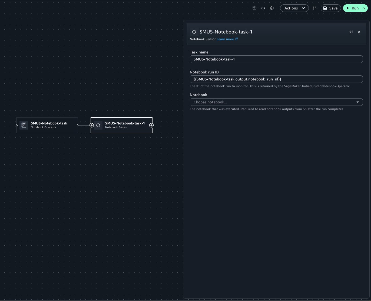Click the plus connector right of sensor node
This screenshot has height=301, width=371.
click(x=151, y=125)
